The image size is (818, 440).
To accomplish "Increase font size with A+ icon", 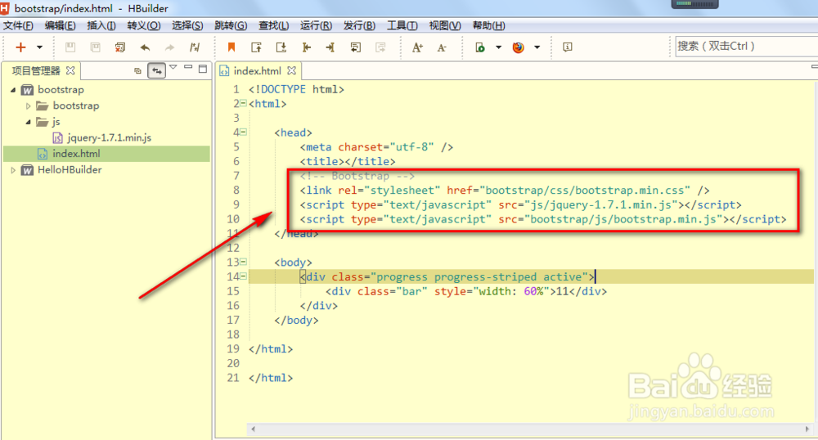I will [417, 47].
